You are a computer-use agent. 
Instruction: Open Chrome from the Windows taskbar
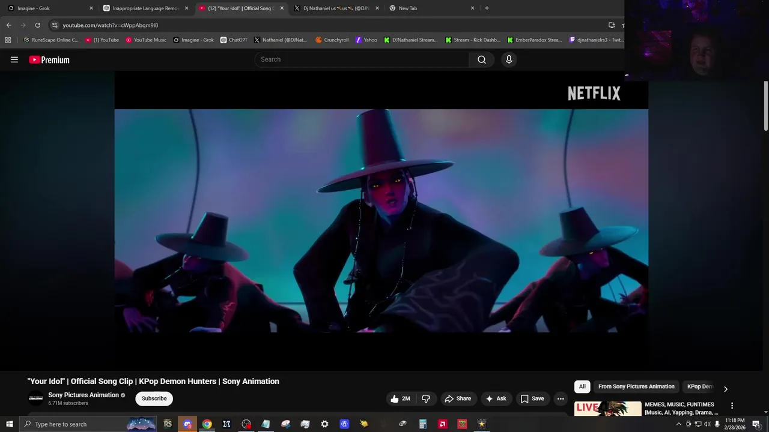pos(207,424)
